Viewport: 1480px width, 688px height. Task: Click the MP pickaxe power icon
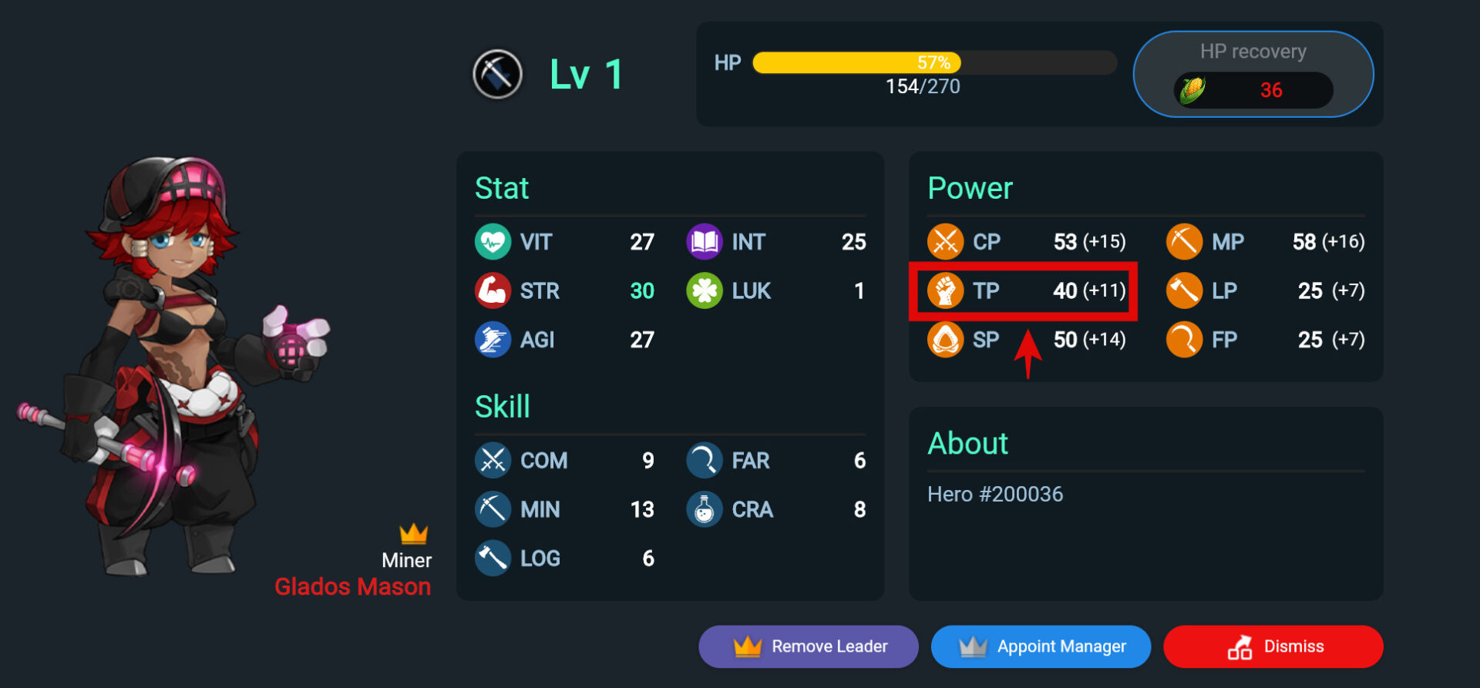pos(1185,242)
